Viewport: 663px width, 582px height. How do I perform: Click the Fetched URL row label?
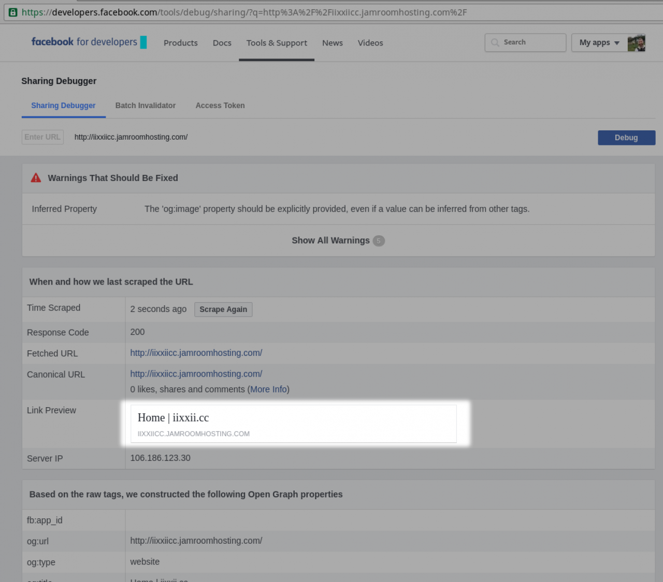coord(52,354)
